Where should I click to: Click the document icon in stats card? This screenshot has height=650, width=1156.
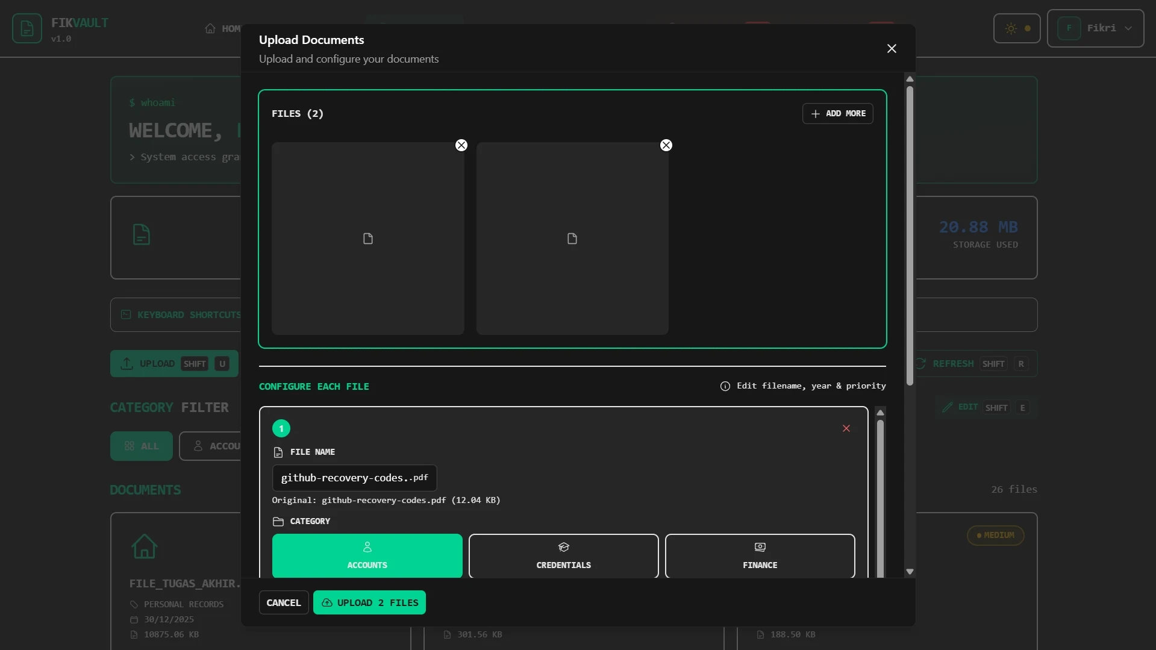click(x=142, y=234)
